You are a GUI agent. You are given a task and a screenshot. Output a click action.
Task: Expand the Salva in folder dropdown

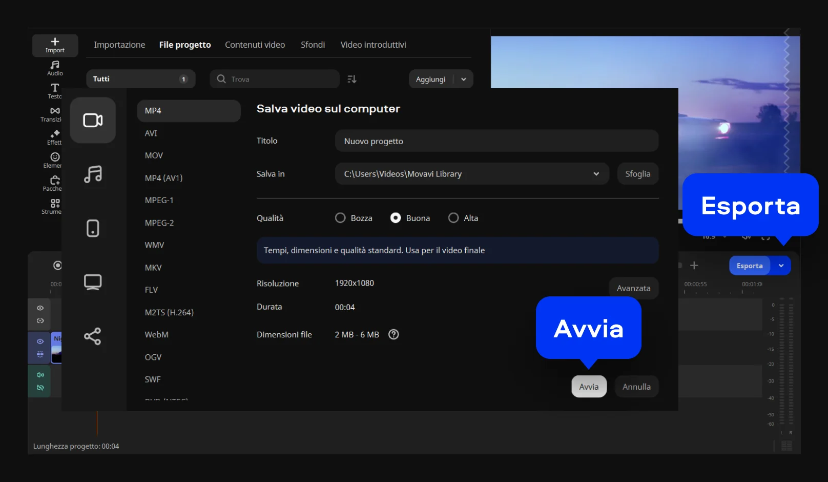[596, 174]
